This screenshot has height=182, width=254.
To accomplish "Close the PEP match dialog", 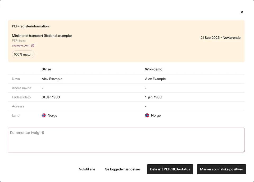I will coord(242,12).
